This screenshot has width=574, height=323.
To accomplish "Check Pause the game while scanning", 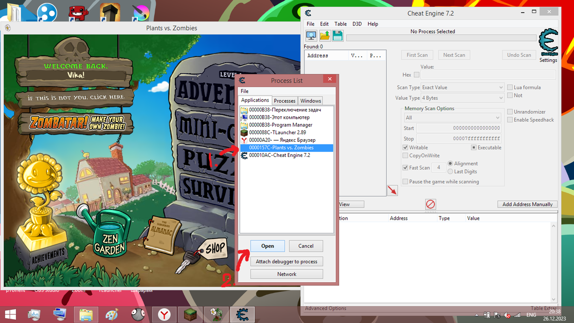I will [406, 182].
